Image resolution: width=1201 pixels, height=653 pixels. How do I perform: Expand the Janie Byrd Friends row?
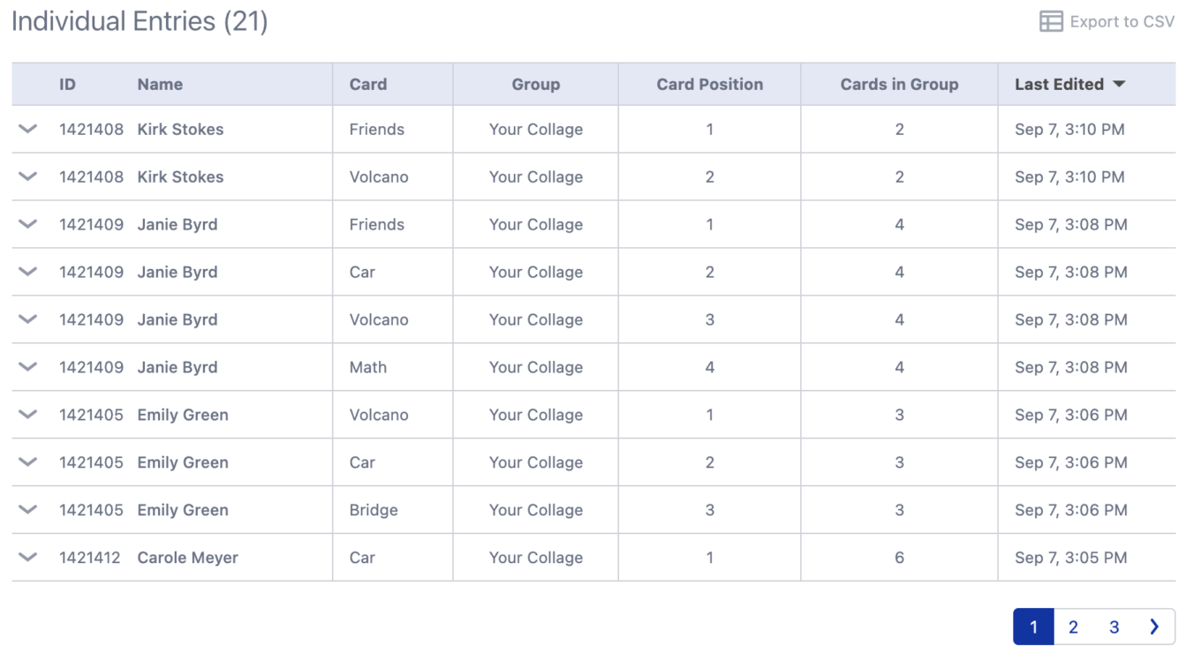[x=28, y=224]
